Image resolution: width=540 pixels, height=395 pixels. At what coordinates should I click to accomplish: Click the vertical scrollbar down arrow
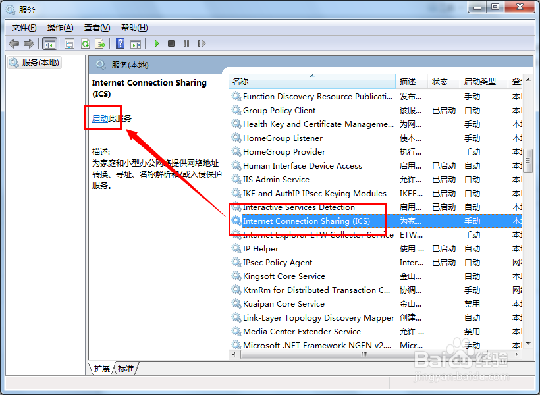tap(528, 344)
